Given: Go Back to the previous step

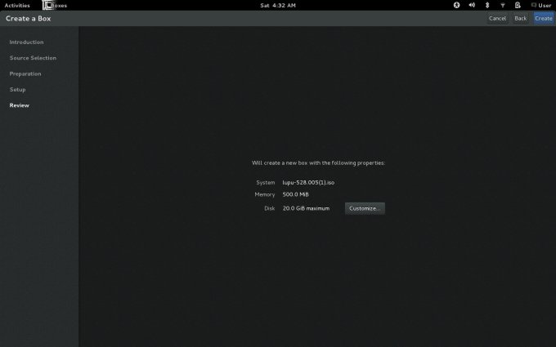Looking at the screenshot, I should [x=520, y=18].
